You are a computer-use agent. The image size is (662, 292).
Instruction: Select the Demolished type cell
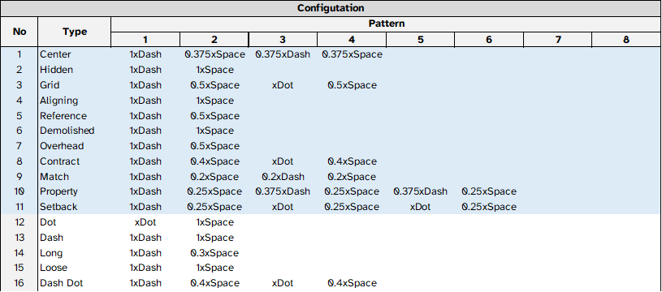pyautogui.click(x=75, y=131)
